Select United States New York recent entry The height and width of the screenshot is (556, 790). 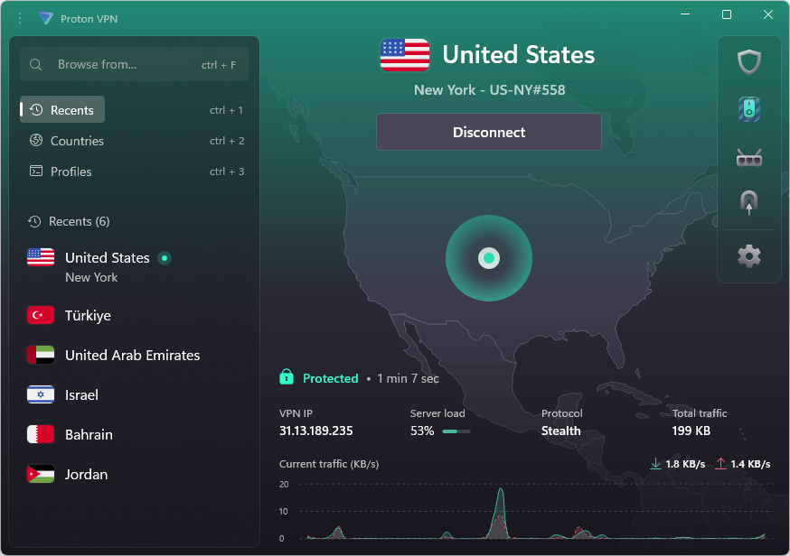click(x=134, y=266)
